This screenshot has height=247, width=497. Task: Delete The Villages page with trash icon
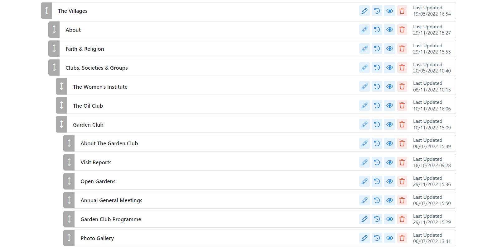[x=402, y=11]
